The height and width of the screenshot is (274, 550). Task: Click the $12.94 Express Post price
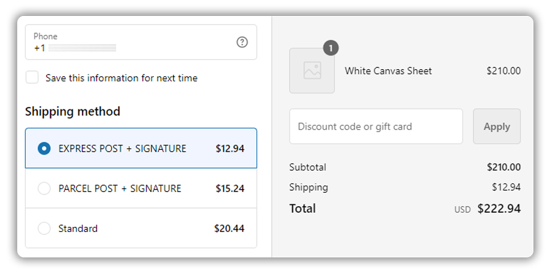point(230,149)
